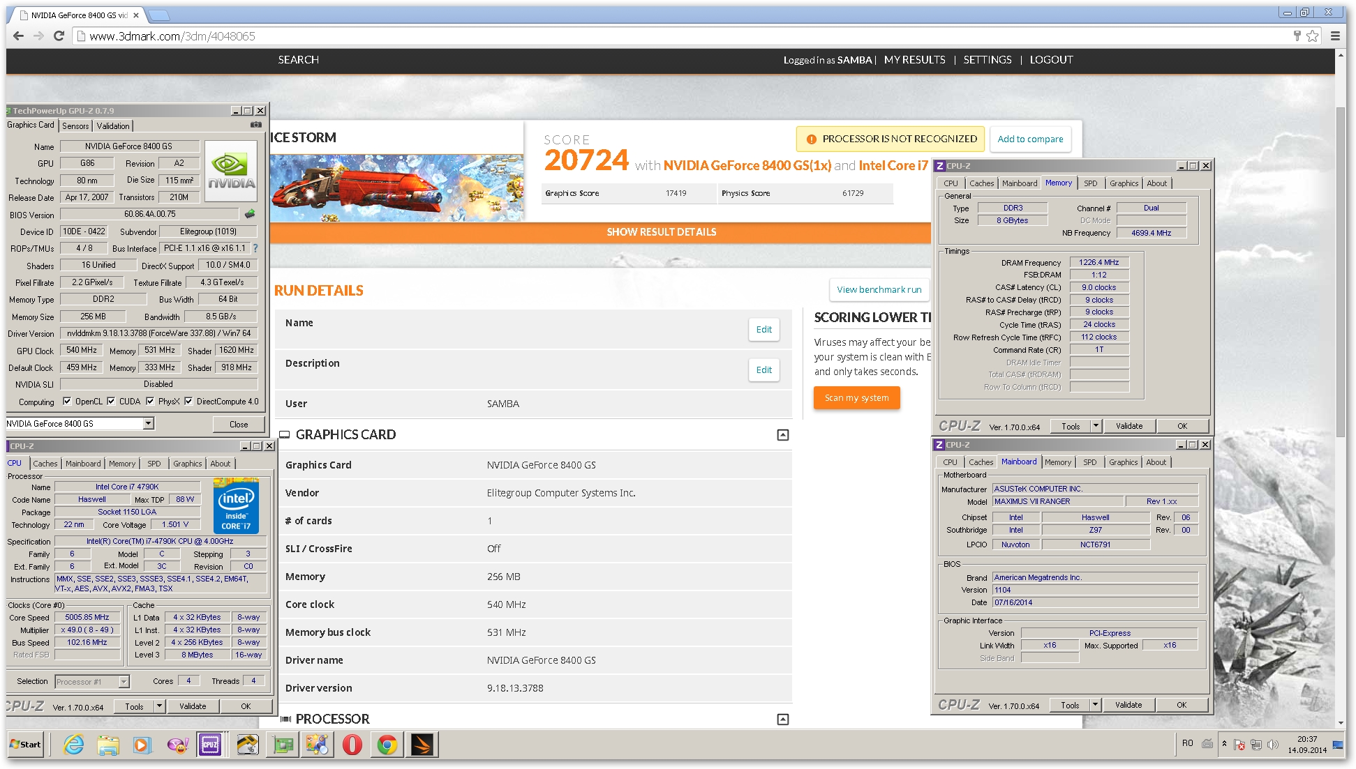Screen dimensions: 1356x769
Task: Click the processor warning exclamation icon
Action: 811,139
